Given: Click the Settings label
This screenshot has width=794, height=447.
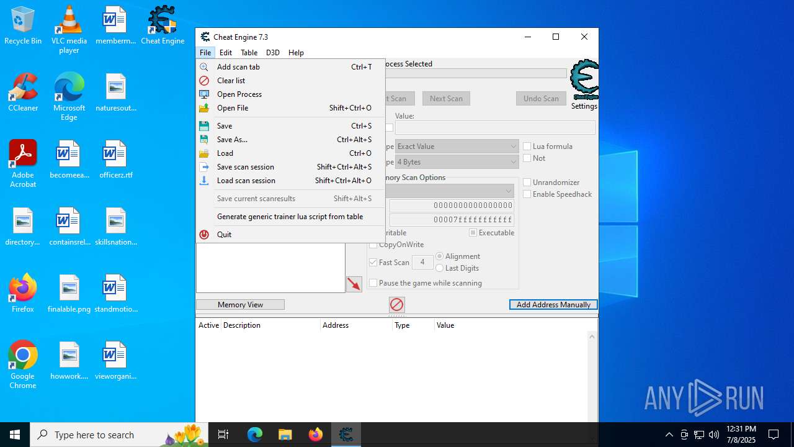Looking at the screenshot, I should pyautogui.click(x=584, y=106).
